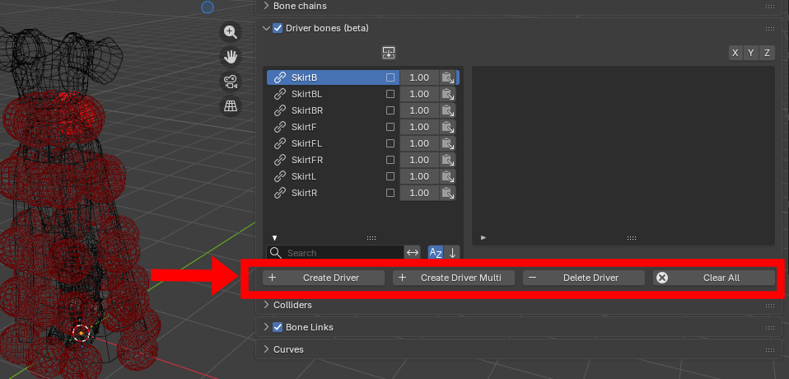This screenshot has height=379, width=789.
Task: Click paste icon in SkirtR row
Action: click(x=447, y=193)
